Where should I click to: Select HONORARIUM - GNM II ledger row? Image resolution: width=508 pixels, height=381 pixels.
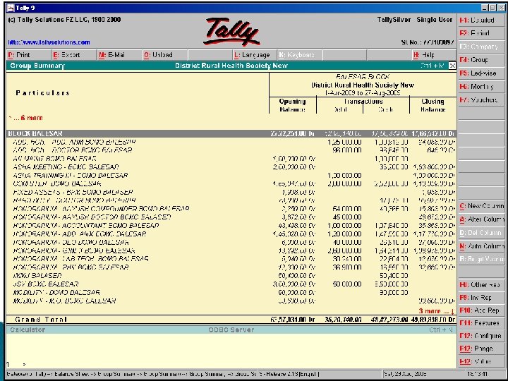pos(231,250)
